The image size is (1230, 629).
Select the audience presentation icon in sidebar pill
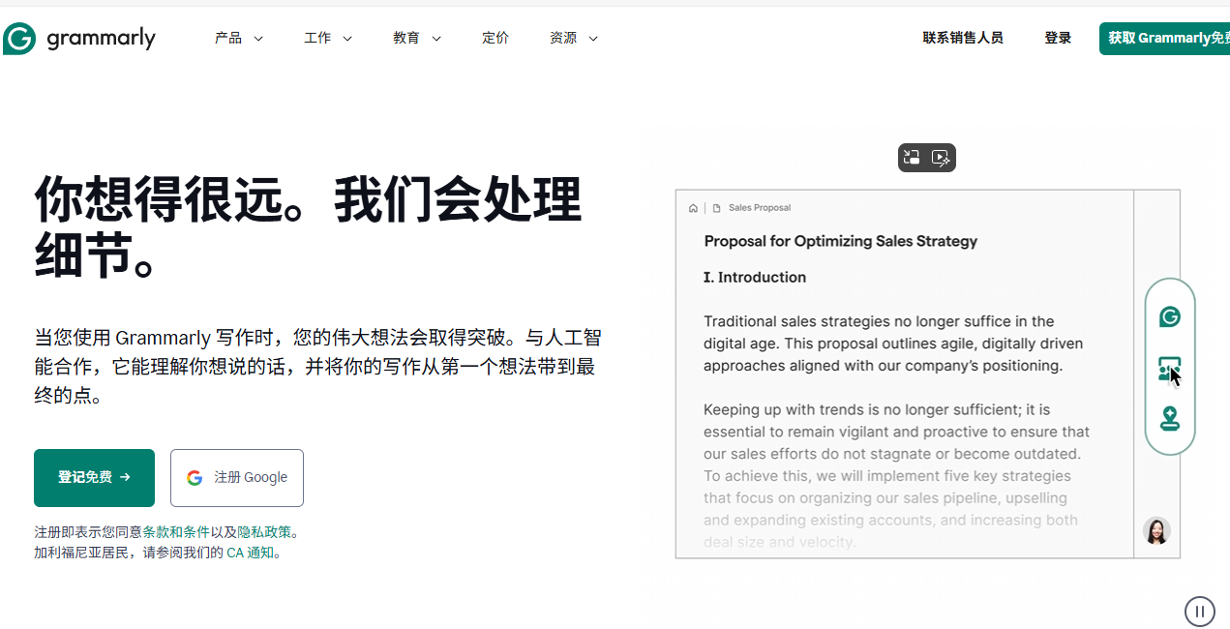click(x=1170, y=369)
